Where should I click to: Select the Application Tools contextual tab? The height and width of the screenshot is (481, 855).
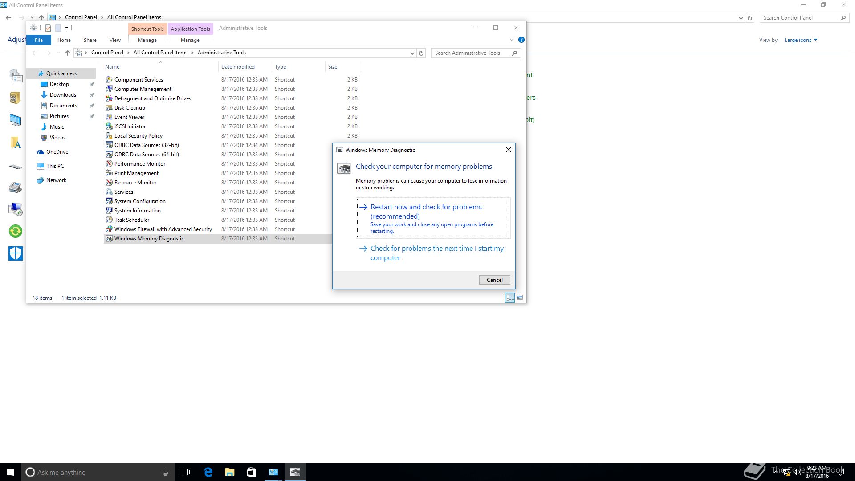tap(190, 29)
